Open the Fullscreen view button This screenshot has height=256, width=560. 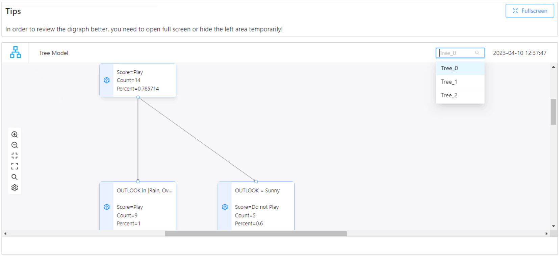click(530, 11)
